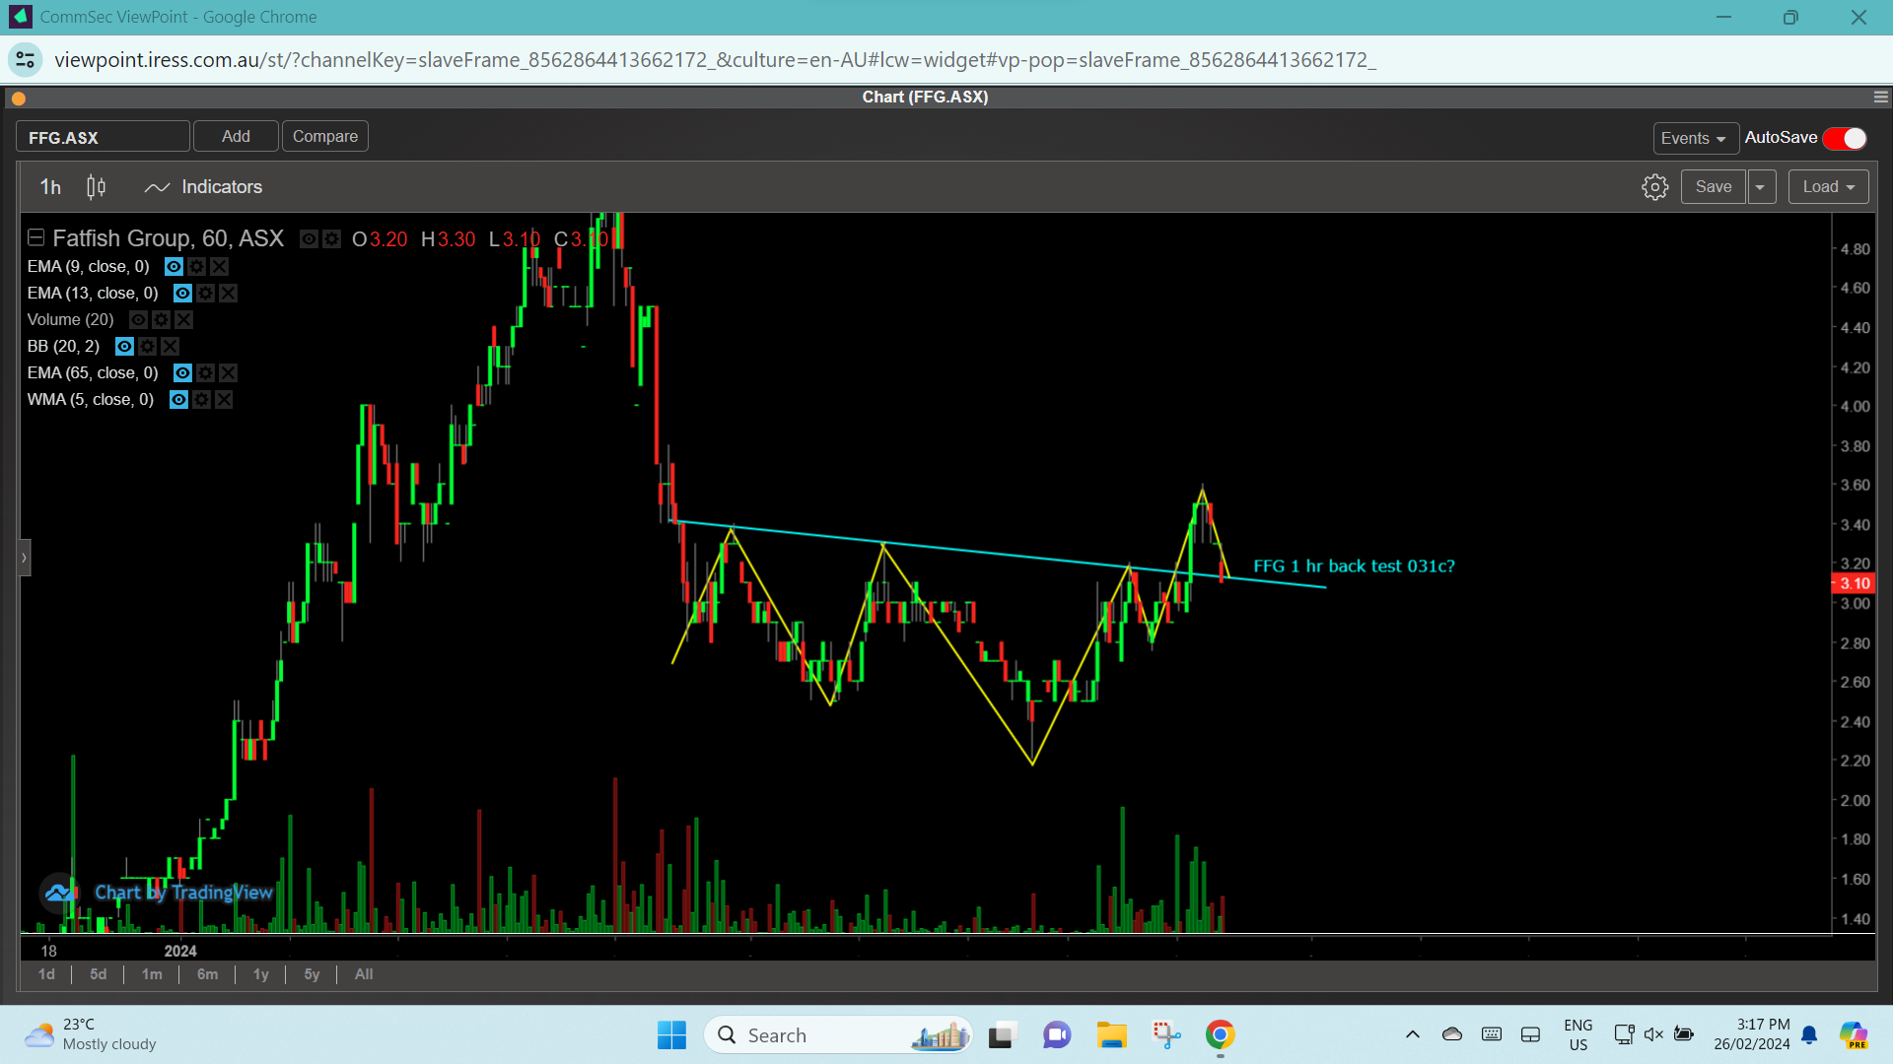Click the Windows taskbar Search box

pos(838,1035)
